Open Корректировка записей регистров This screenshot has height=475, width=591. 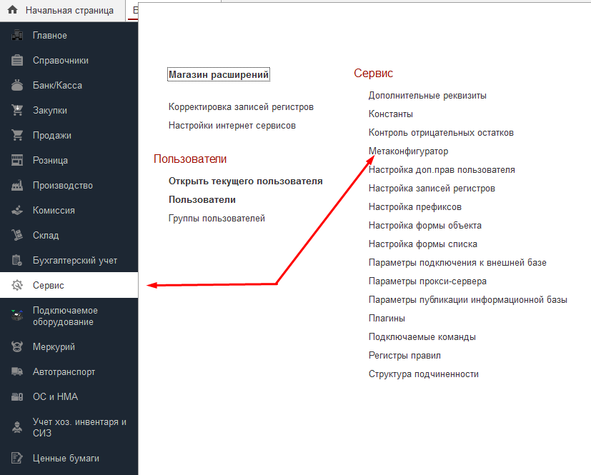click(241, 107)
